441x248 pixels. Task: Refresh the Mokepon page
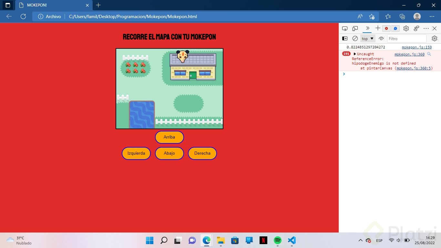click(x=23, y=16)
